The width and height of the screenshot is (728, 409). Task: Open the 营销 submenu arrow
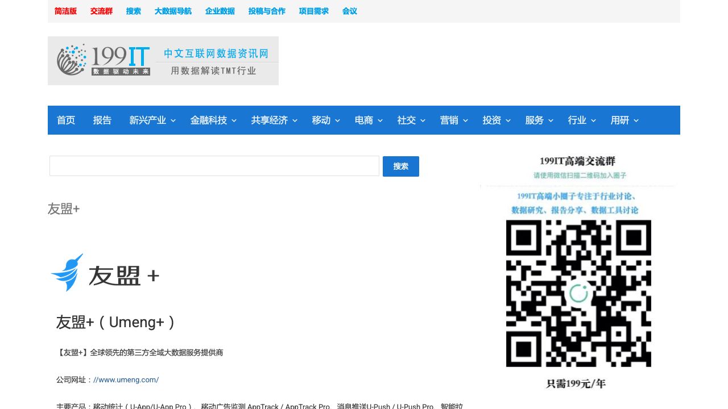(465, 120)
